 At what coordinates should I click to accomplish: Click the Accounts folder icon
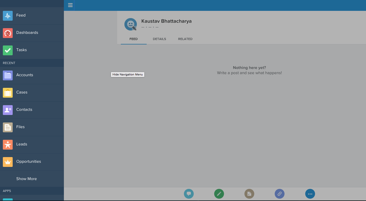pyautogui.click(x=8, y=75)
